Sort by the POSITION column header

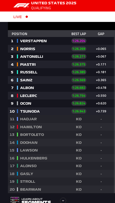tap(19, 34)
